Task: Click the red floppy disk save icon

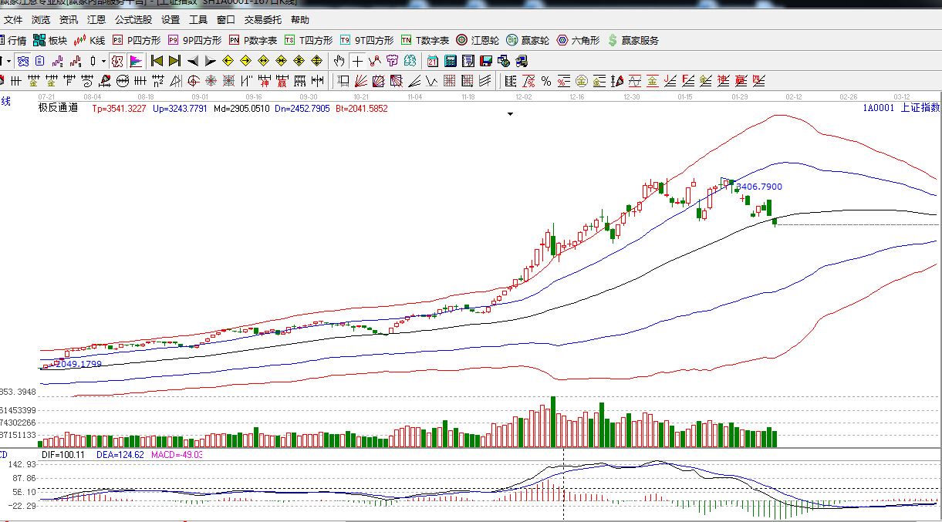Action: tap(486, 61)
